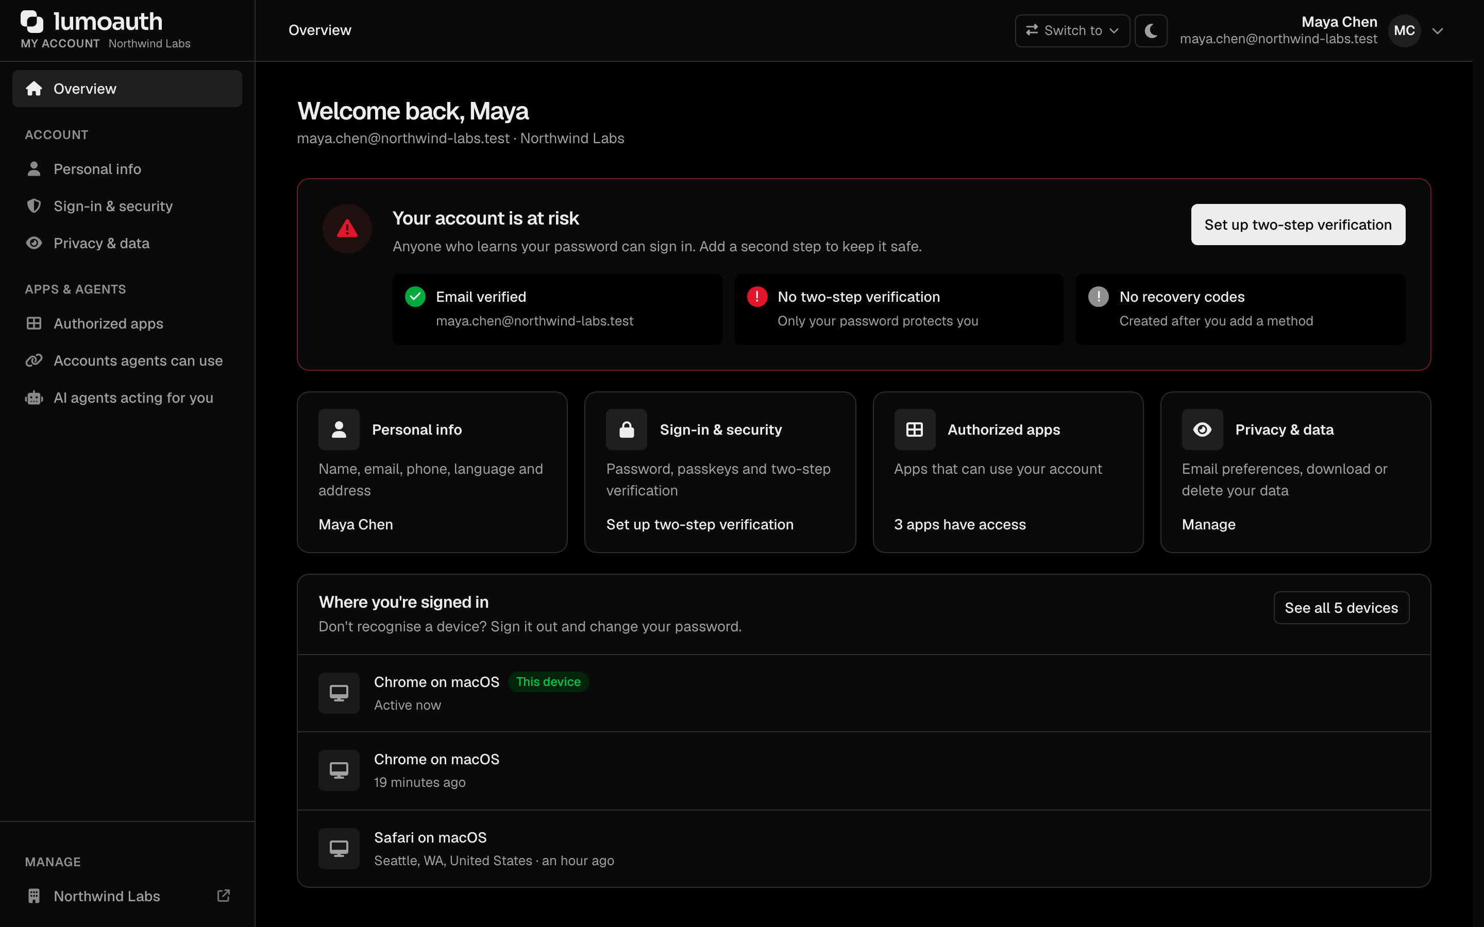Click the lumoauth logo icon
The height and width of the screenshot is (927, 1484).
coord(32,22)
